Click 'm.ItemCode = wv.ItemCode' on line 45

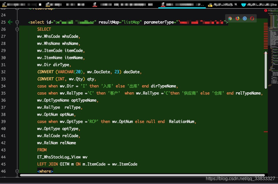110,164
